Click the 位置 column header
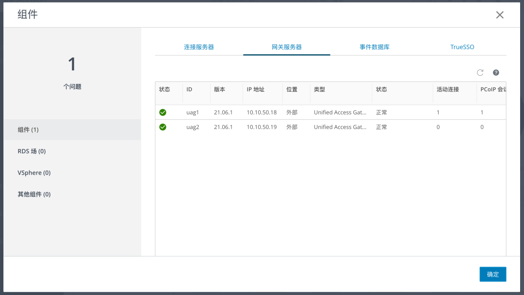The width and height of the screenshot is (524, 295). [292, 89]
